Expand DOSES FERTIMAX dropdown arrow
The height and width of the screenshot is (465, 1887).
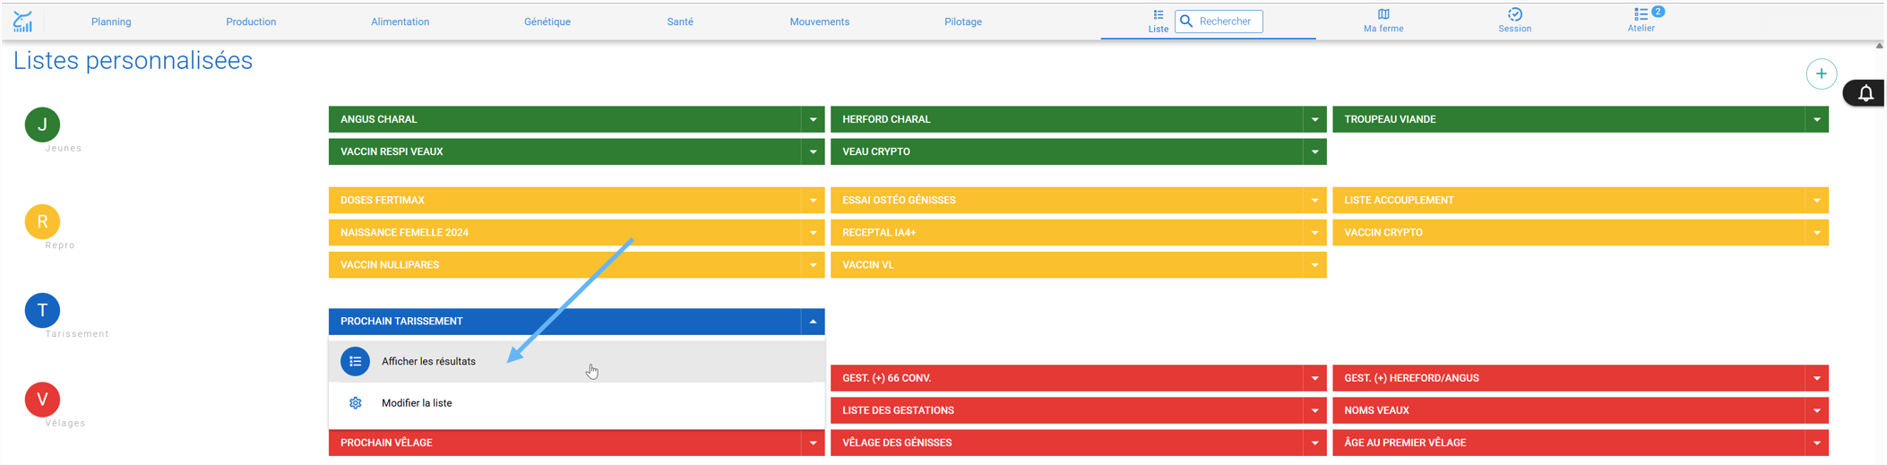(x=813, y=200)
